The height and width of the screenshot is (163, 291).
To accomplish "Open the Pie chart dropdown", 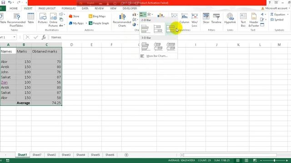I will coord(135,24).
